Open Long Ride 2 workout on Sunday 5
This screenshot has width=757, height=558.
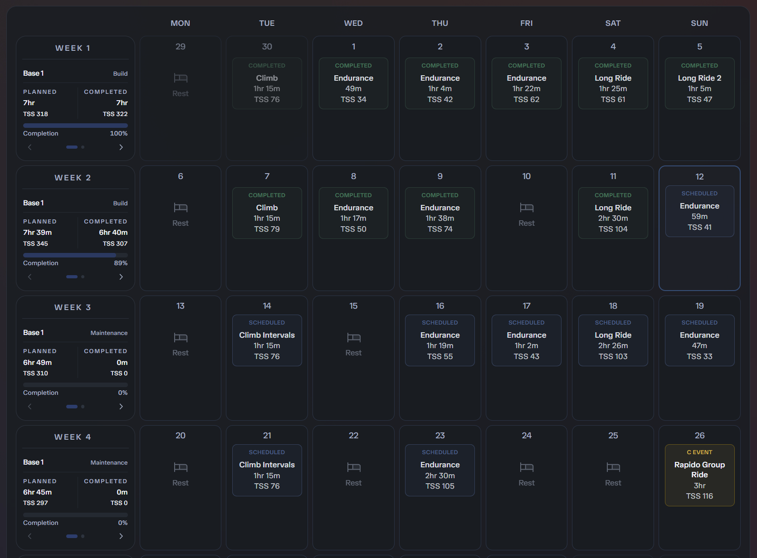[x=700, y=83]
